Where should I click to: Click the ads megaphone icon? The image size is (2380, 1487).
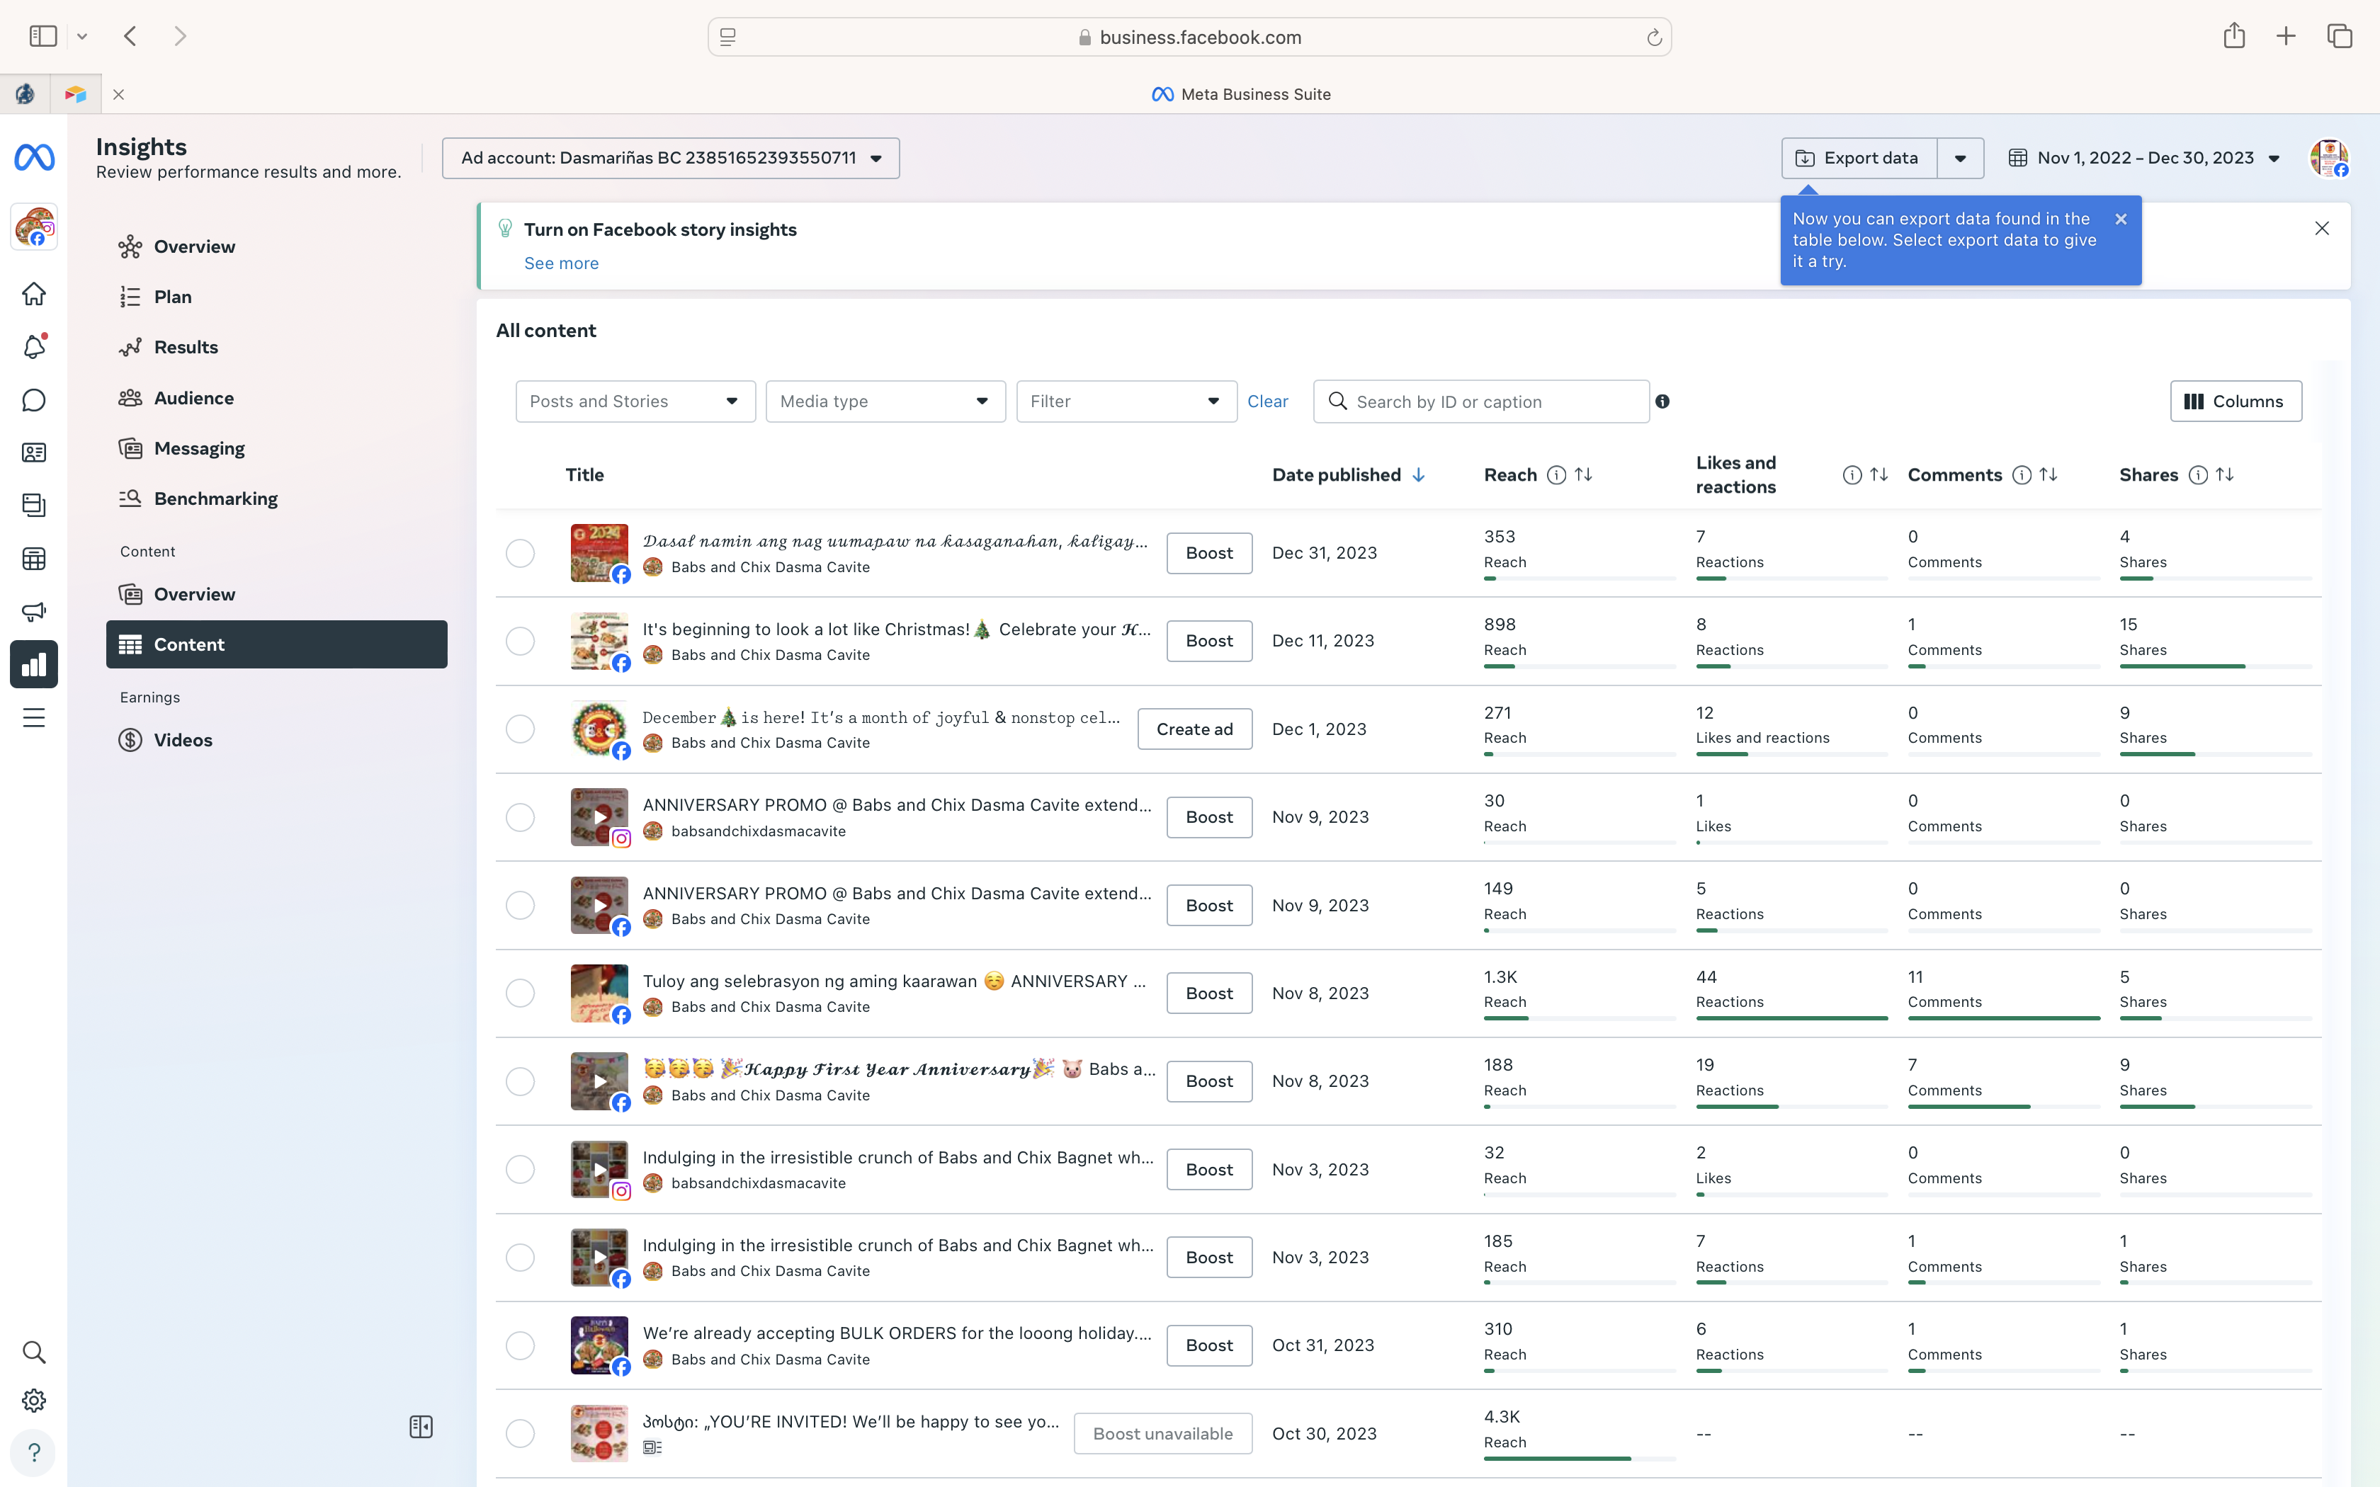tap(33, 612)
